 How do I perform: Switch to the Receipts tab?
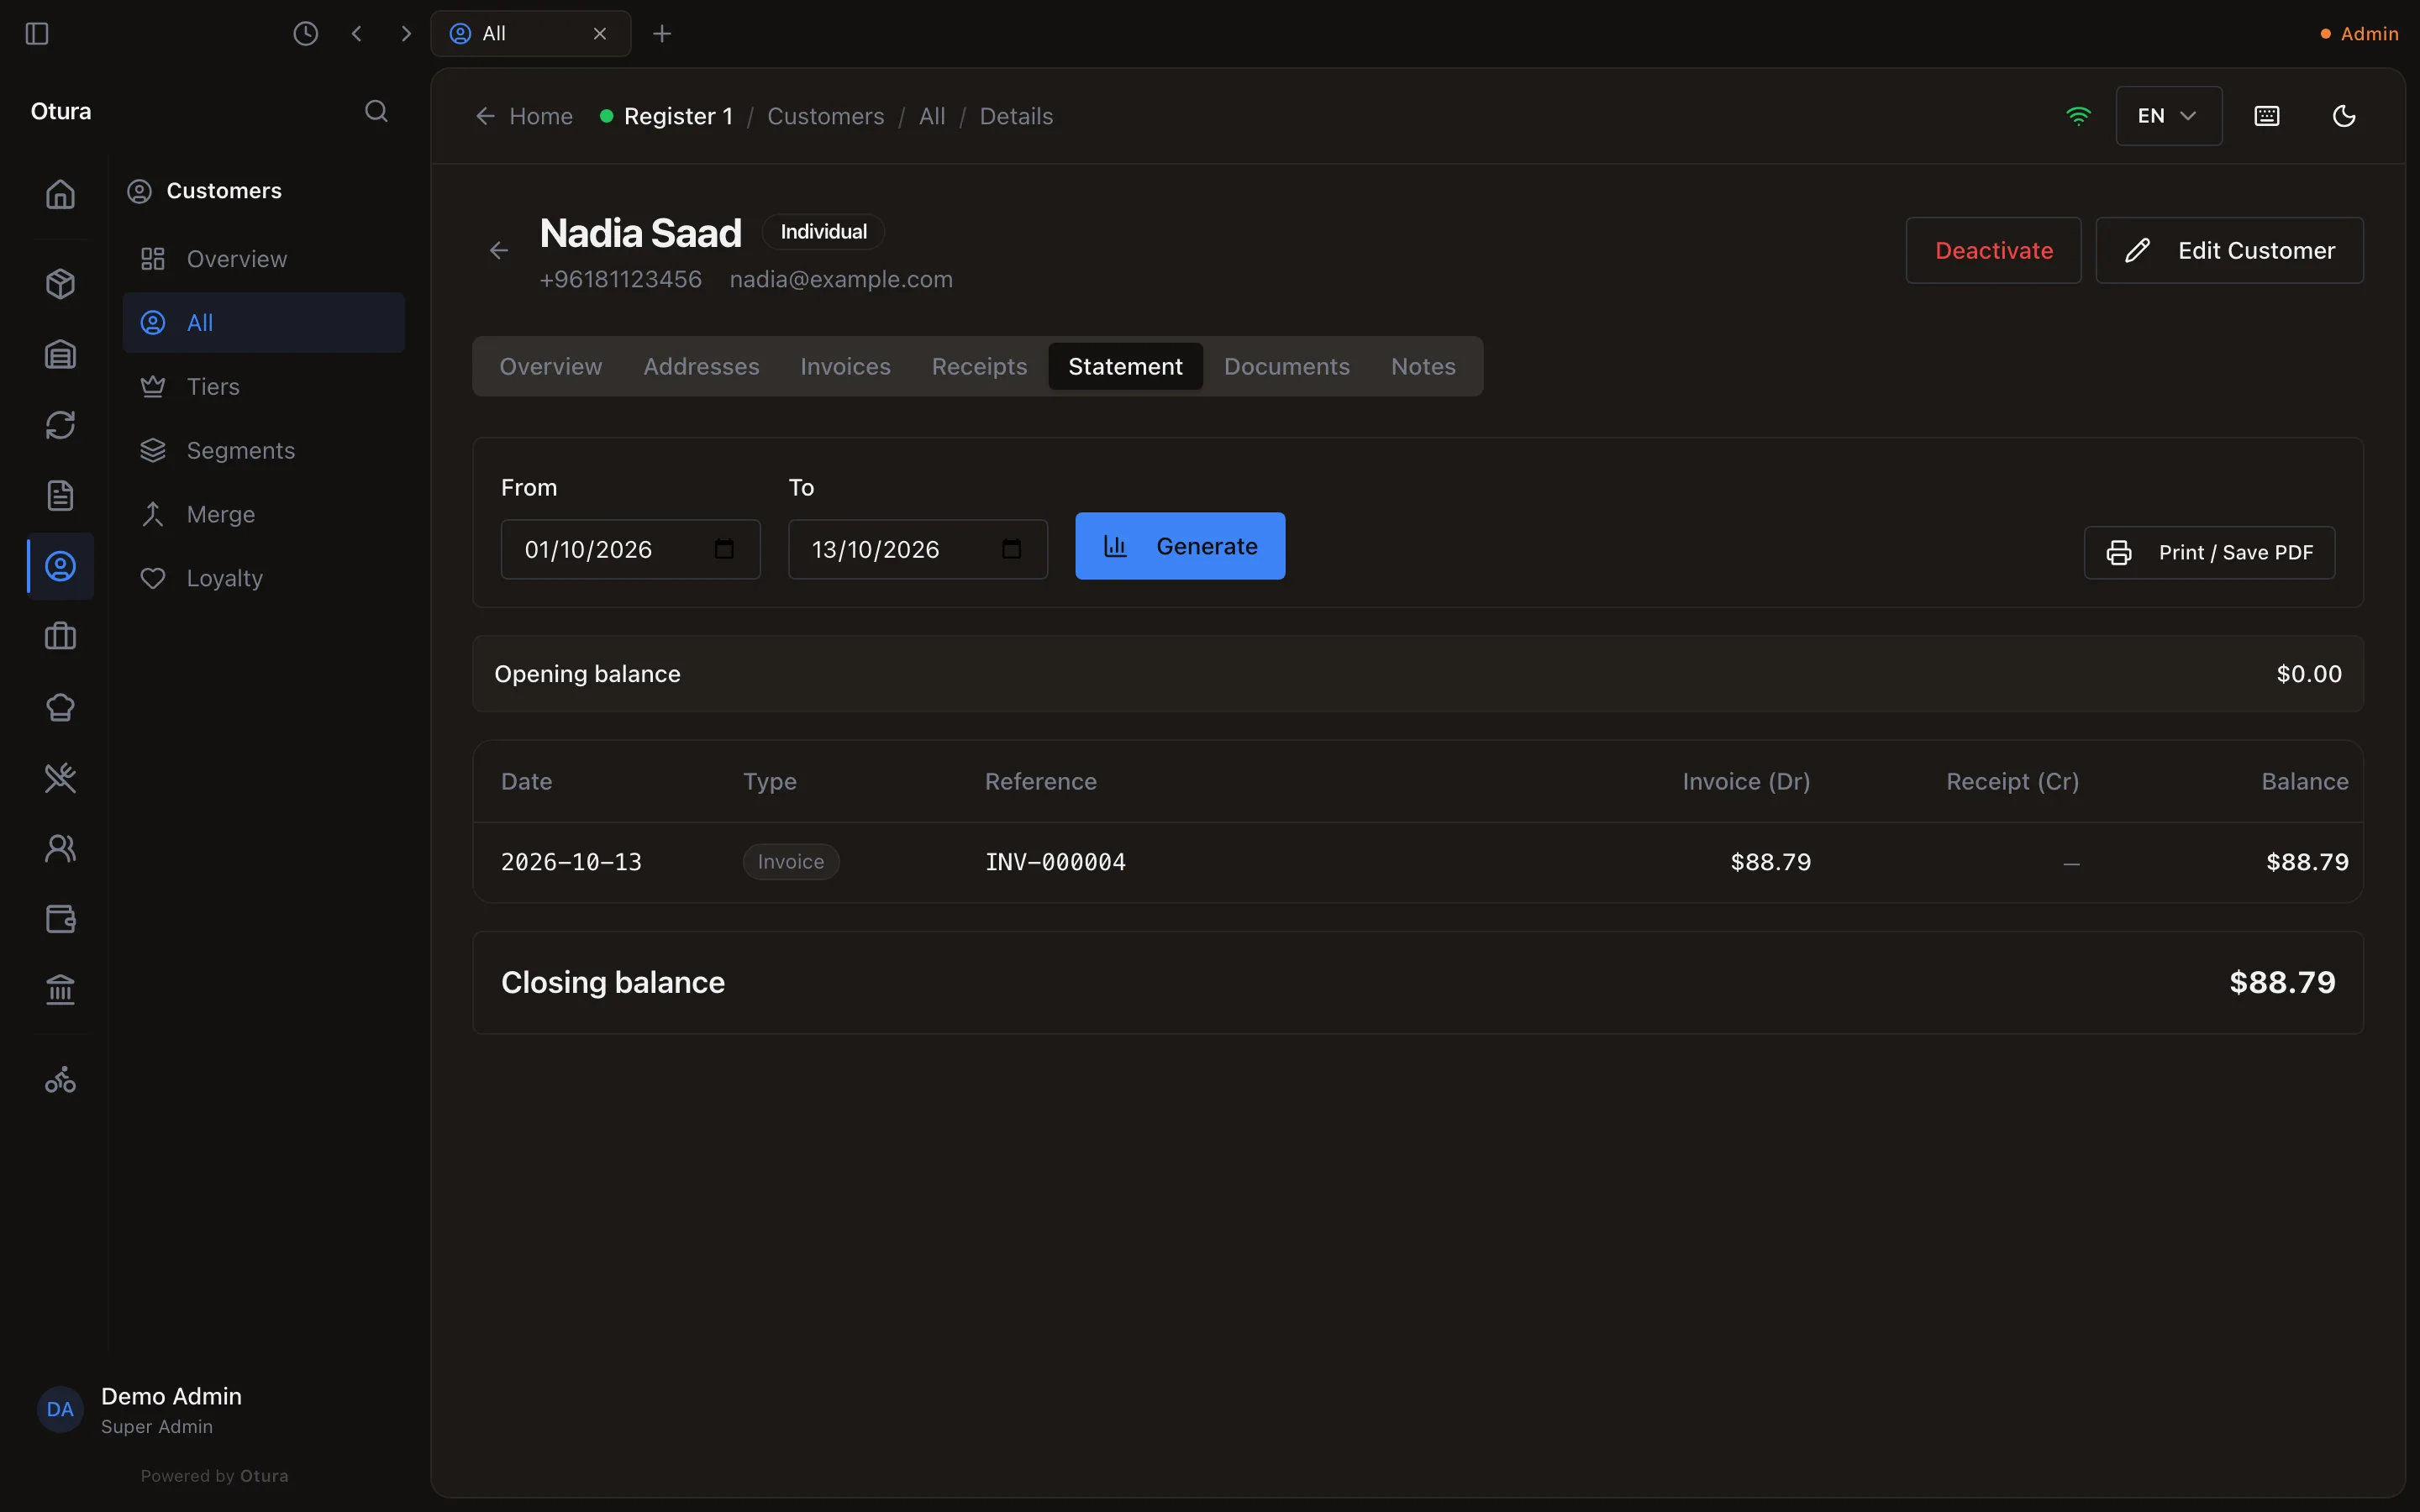(x=979, y=367)
